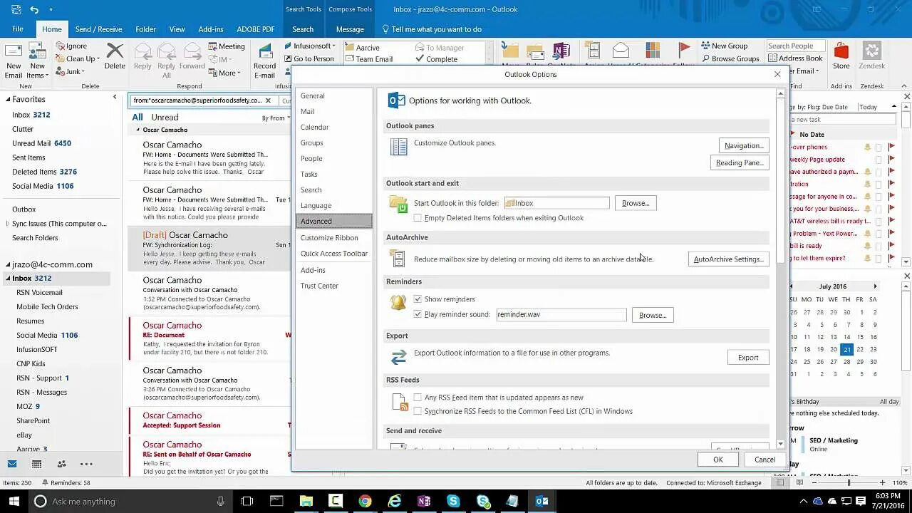Go to next month in mini calendar

(x=876, y=286)
